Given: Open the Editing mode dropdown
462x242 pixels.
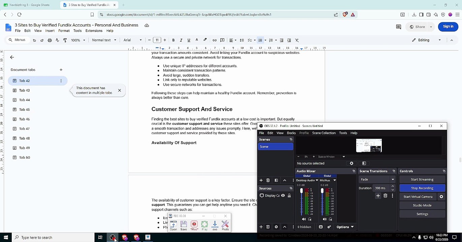Looking at the screenshot, I should pos(426,40).
